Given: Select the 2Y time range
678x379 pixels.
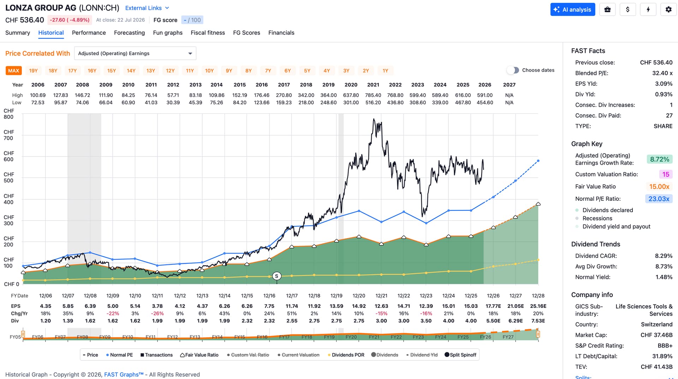Looking at the screenshot, I should 366,71.
